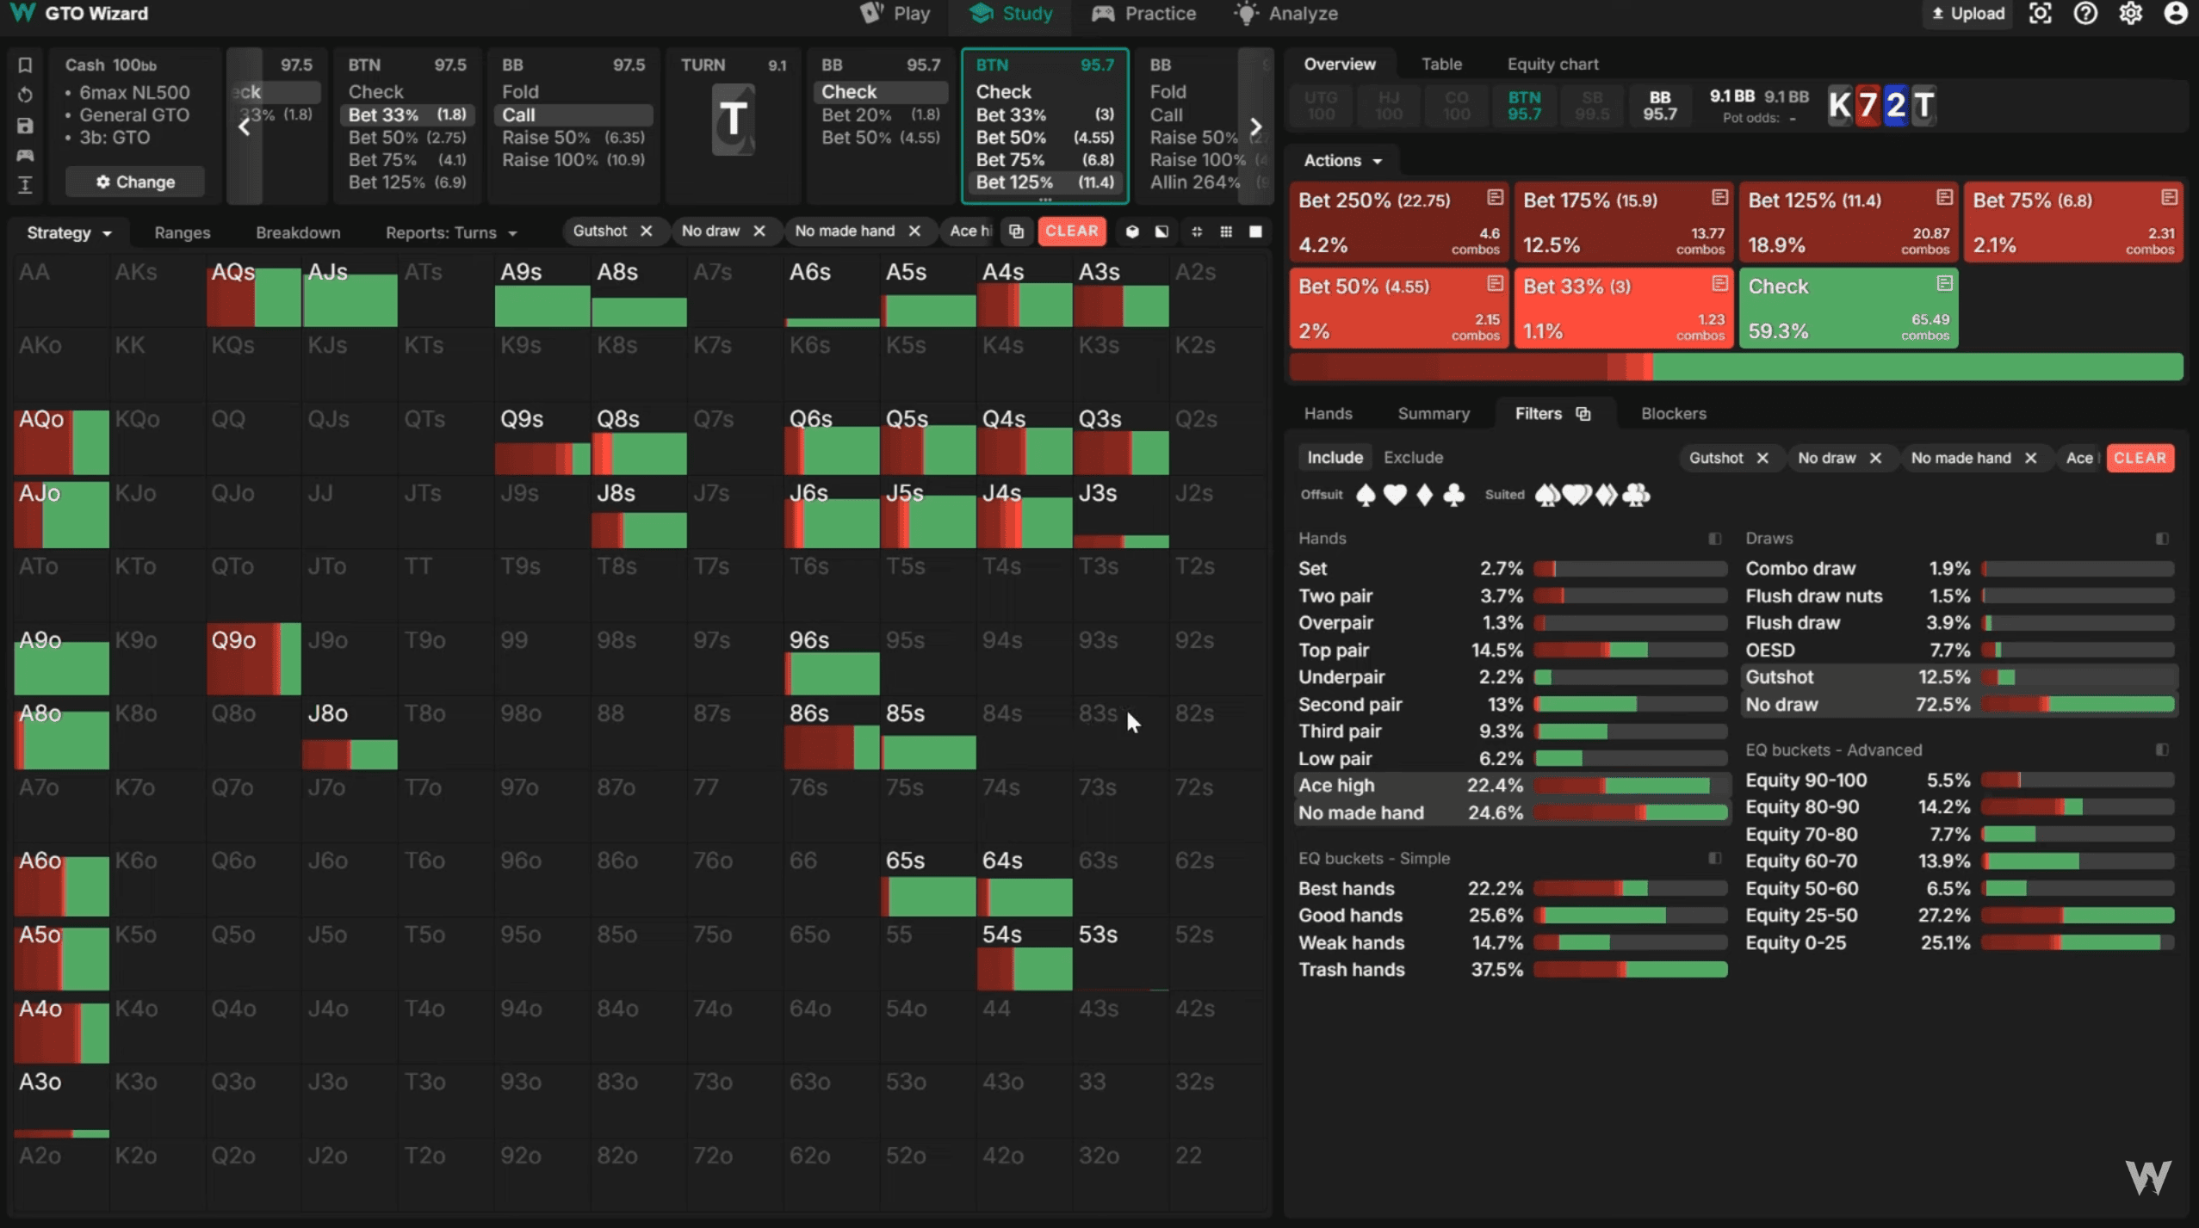
Task: Remove the Gutshot filter chip in right panel
Action: pyautogui.click(x=1762, y=459)
